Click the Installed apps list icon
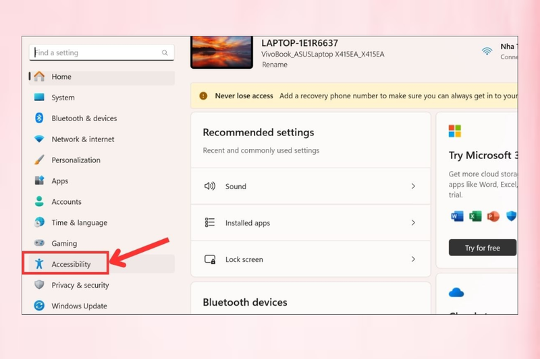Screen dimensions: 540x359 (x=210, y=223)
